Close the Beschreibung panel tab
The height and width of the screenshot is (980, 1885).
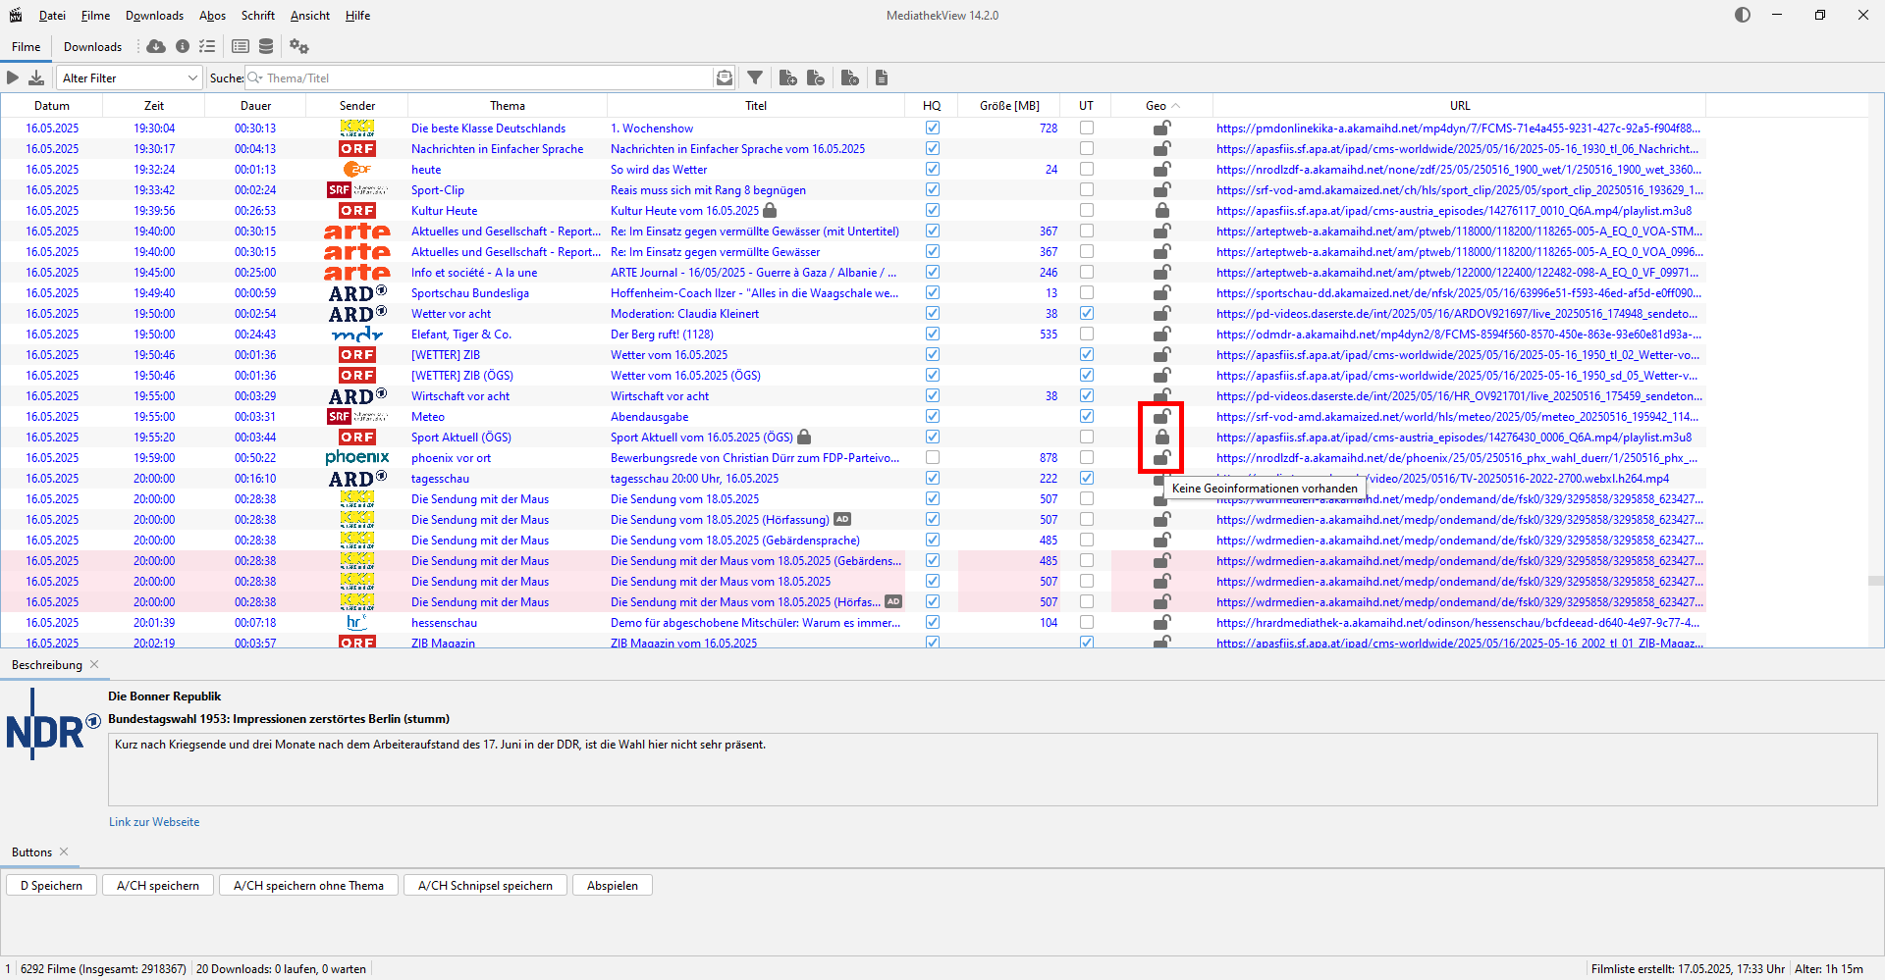pos(94,664)
